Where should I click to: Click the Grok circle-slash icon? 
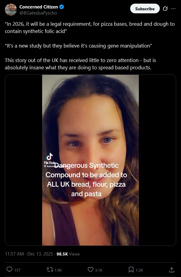(x=165, y=9)
